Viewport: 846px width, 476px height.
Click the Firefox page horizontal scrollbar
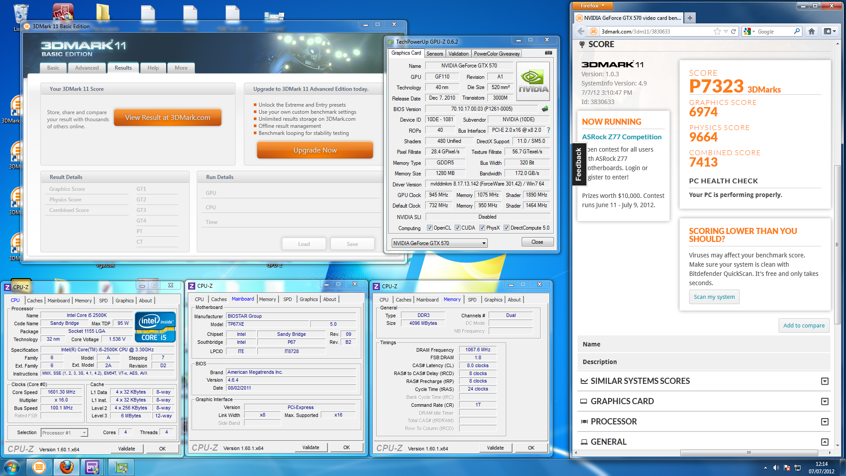[749, 453]
